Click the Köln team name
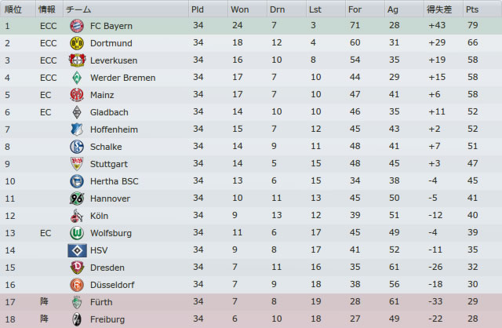This screenshot has width=502, height=328. tap(100, 216)
